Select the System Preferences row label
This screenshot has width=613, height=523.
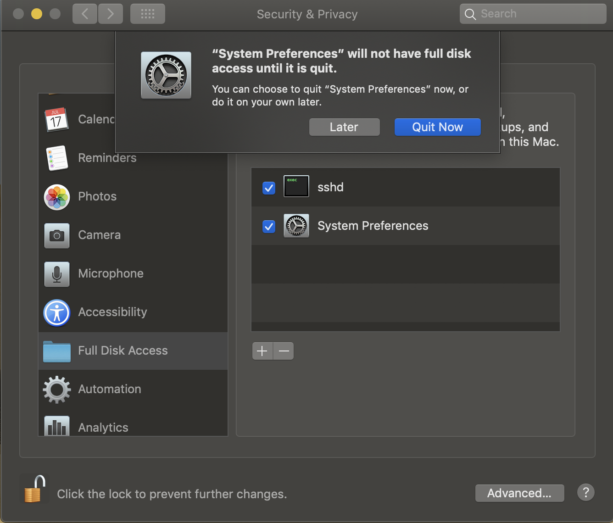[373, 226]
